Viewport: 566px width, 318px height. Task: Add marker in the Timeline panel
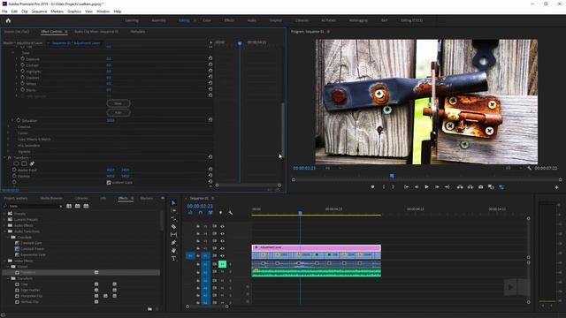(x=220, y=213)
